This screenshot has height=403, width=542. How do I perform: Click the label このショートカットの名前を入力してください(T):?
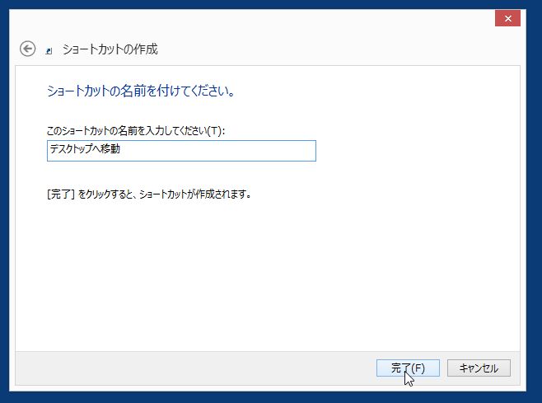tap(136, 131)
